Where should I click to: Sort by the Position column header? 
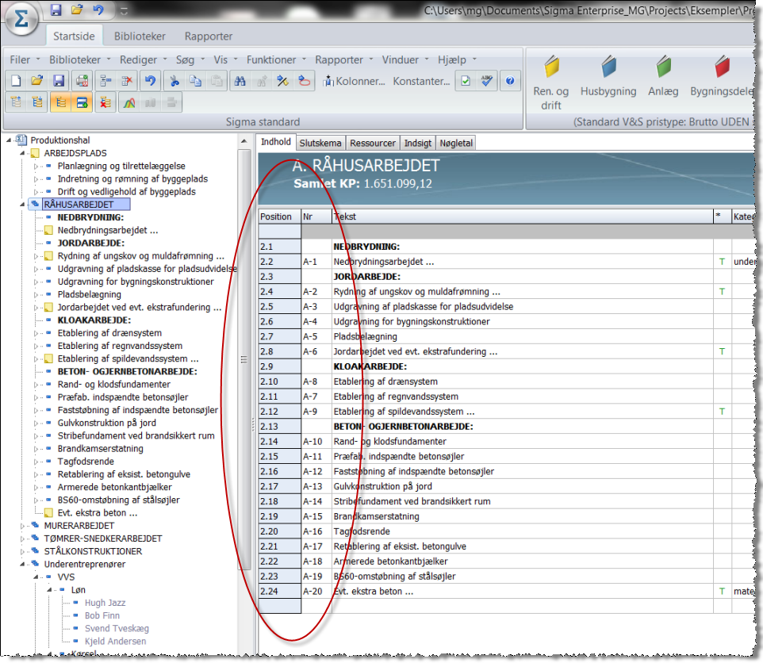click(280, 217)
